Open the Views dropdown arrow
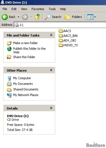The image size is (106, 148). 95,17
